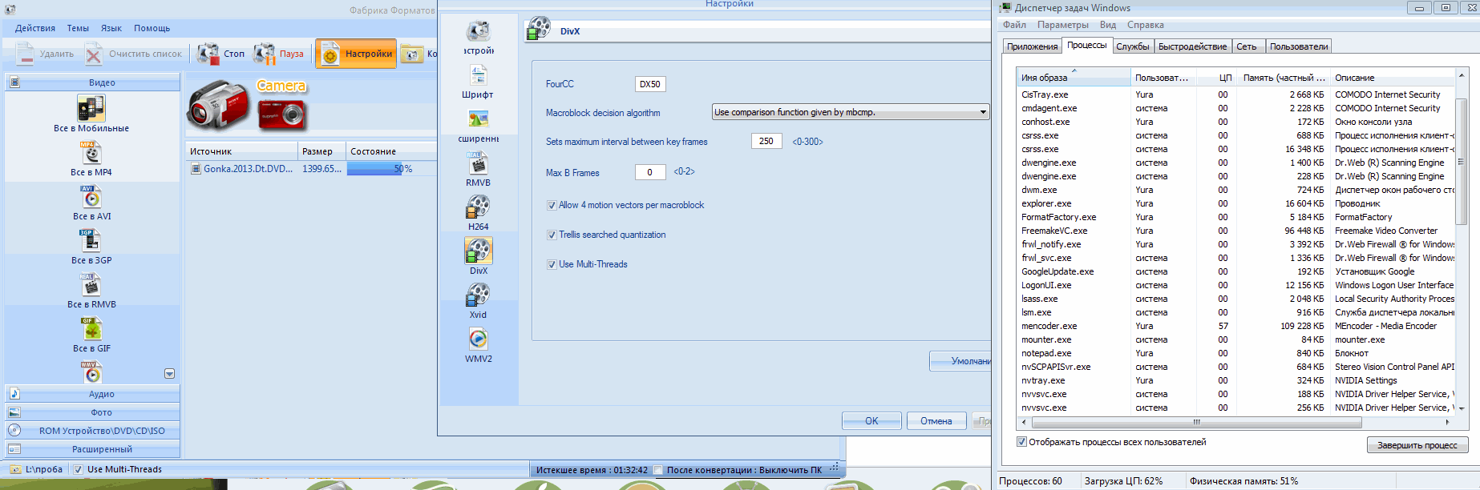The image size is (1480, 490).
Task: Click 'Завершить процесс' button
Action: click(x=1417, y=445)
